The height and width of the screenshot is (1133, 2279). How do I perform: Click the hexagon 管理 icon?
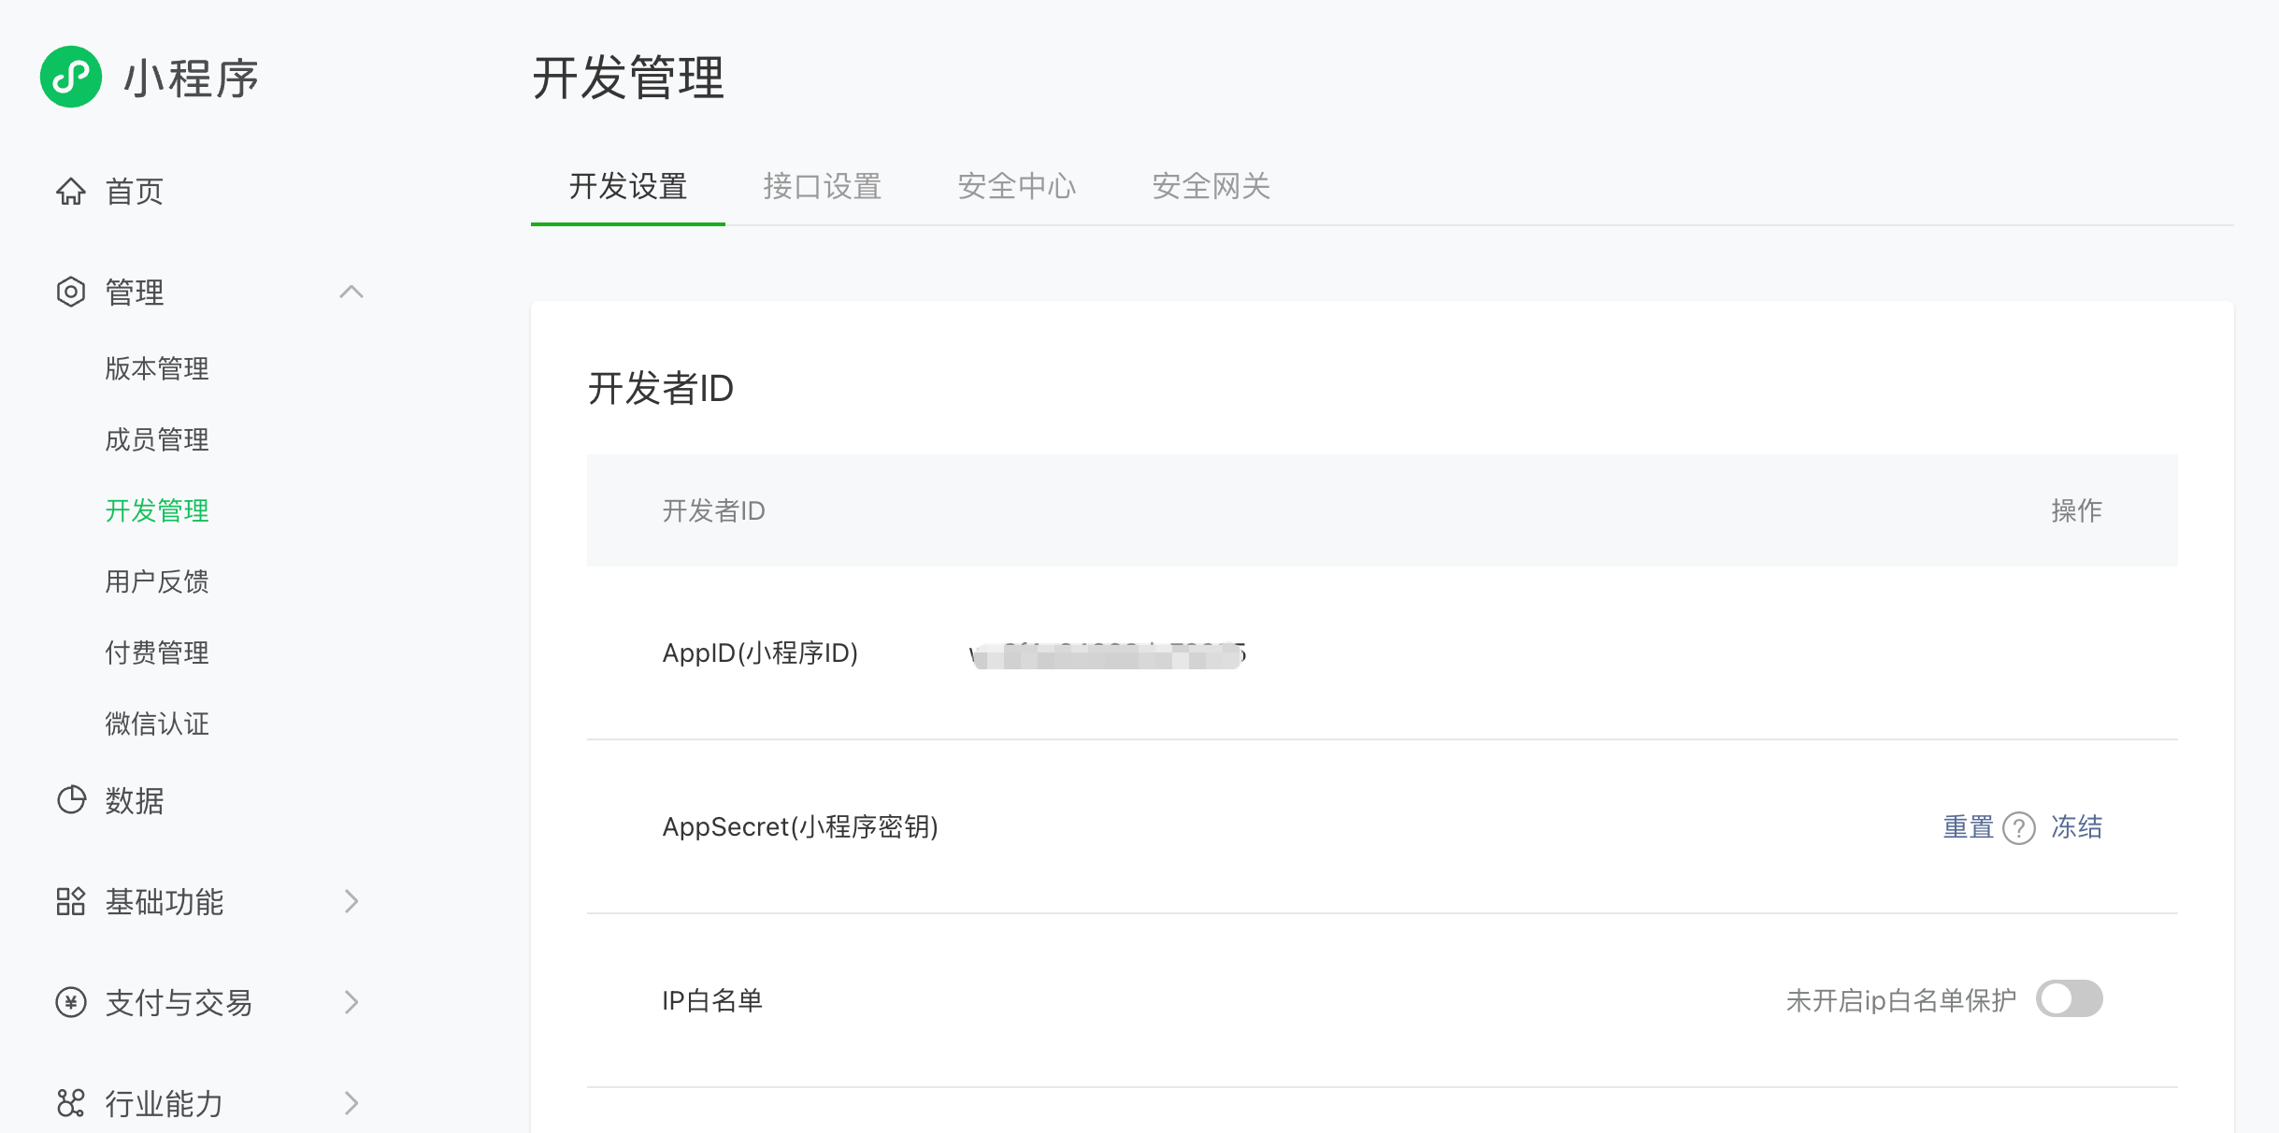pos(71,293)
